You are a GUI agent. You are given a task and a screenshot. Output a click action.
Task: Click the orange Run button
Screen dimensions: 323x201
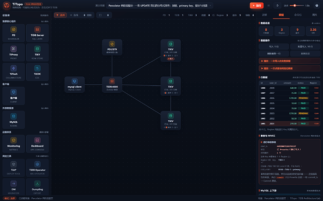click(257, 6)
